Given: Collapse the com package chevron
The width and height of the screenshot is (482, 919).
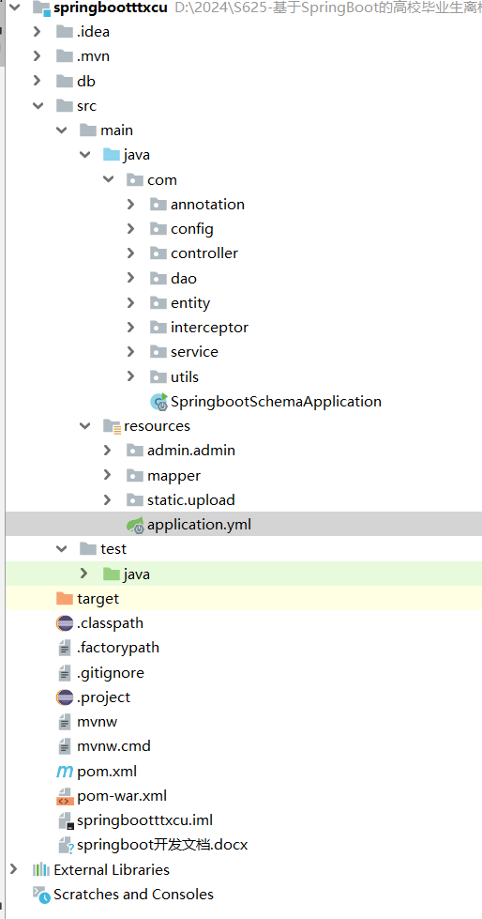Looking at the screenshot, I should pos(109,180).
